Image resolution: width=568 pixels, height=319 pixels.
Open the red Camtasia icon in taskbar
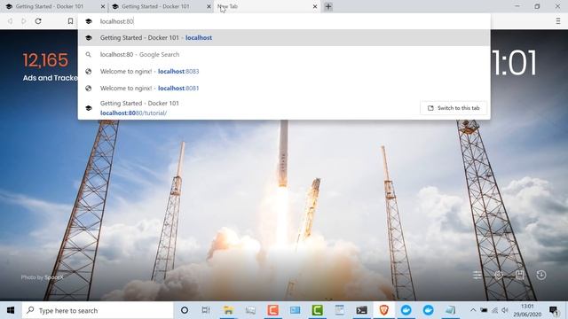coord(272,310)
